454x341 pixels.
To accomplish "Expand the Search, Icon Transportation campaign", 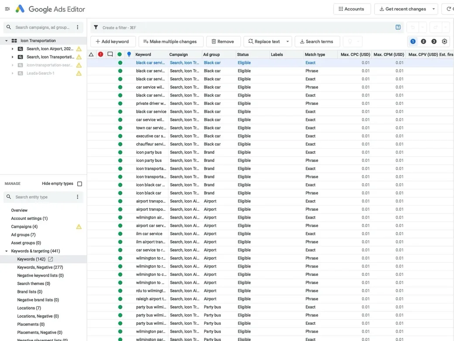I will coord(13,57).
